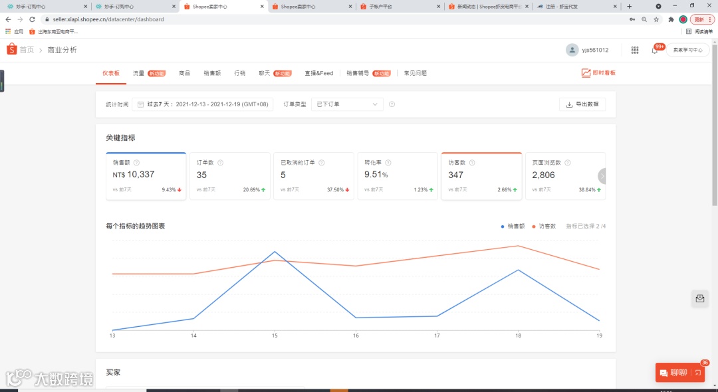
Task: Open the browser zoom magnifier icon
Action: pos(644,19)
